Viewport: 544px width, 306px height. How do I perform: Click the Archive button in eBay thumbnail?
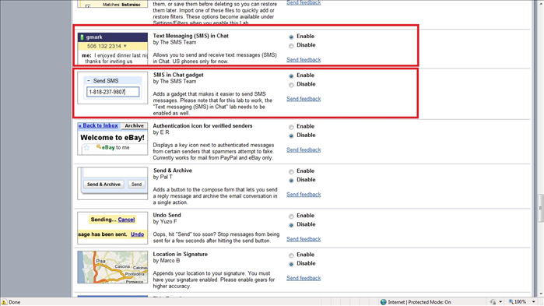[x=135, y=125]
